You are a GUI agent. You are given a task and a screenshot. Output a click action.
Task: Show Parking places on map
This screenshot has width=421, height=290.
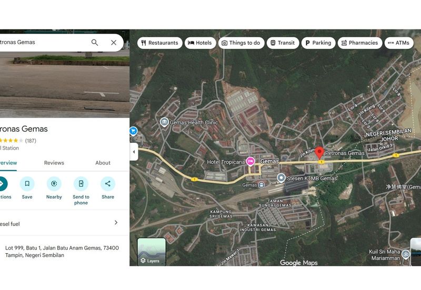(x=317, y=43)
